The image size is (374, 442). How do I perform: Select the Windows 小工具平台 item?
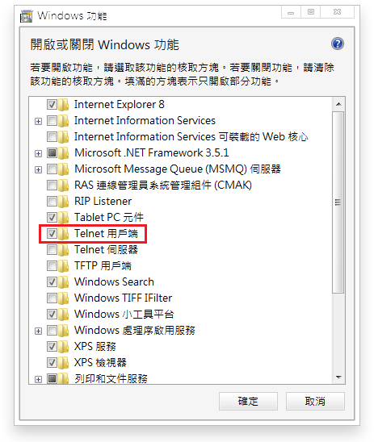(x=124, y=314)
